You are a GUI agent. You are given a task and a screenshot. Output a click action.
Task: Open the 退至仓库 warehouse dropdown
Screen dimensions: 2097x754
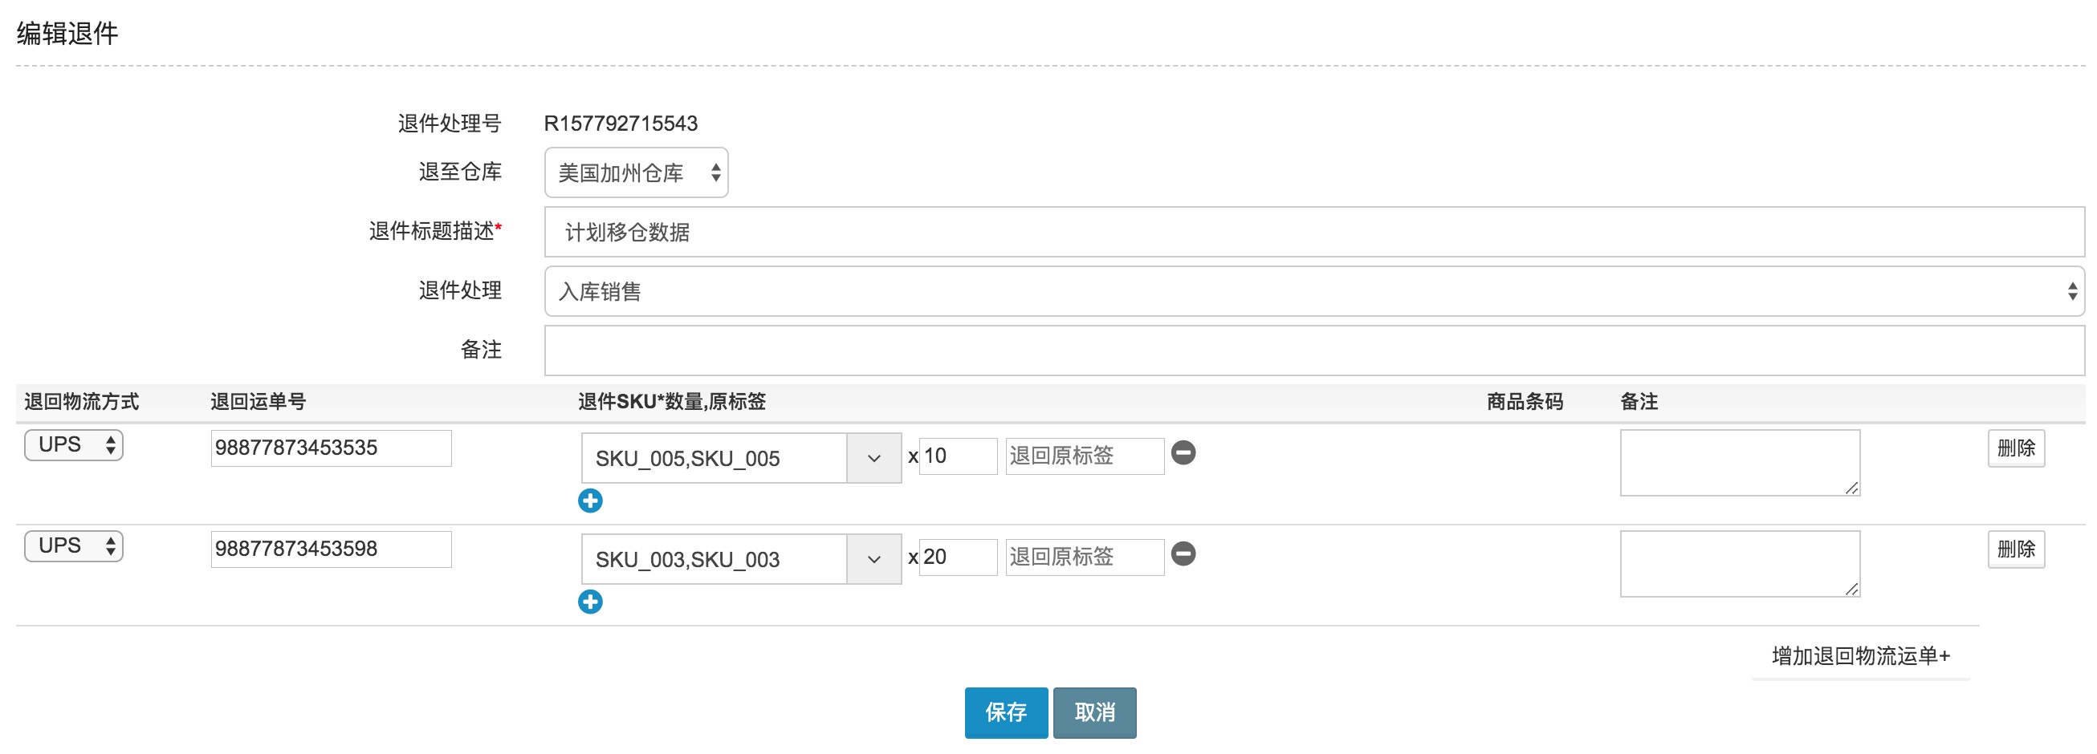pyautogui.click(x=636, y=172)
